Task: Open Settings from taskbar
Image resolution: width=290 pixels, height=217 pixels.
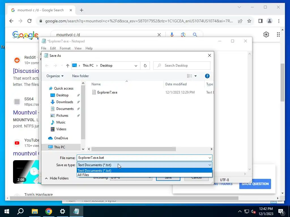Action: 63,211
